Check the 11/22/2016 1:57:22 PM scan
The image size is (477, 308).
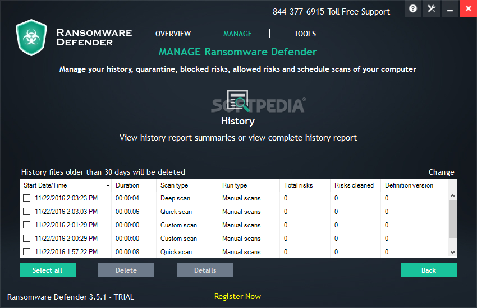click(27, 251)
